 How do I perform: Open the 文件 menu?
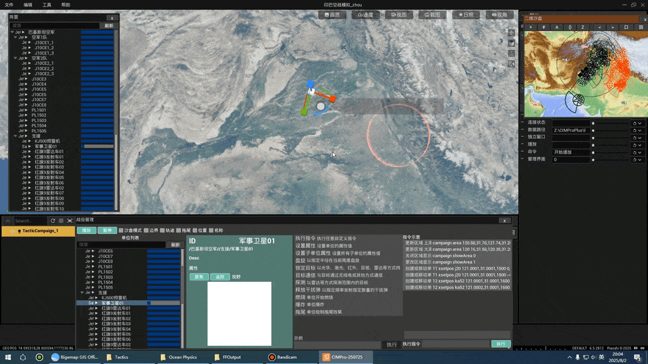(x=9, y=5)
